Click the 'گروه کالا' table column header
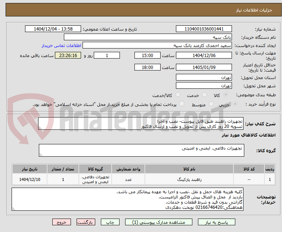 click(95, 169)
